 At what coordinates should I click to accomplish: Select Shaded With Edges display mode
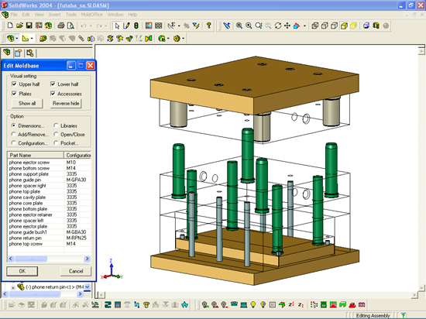pos(344,26)
